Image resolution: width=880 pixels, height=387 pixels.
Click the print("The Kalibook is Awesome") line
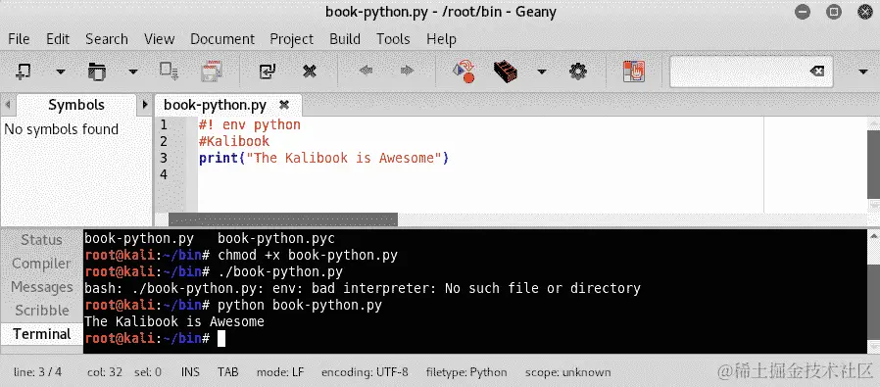323,158
